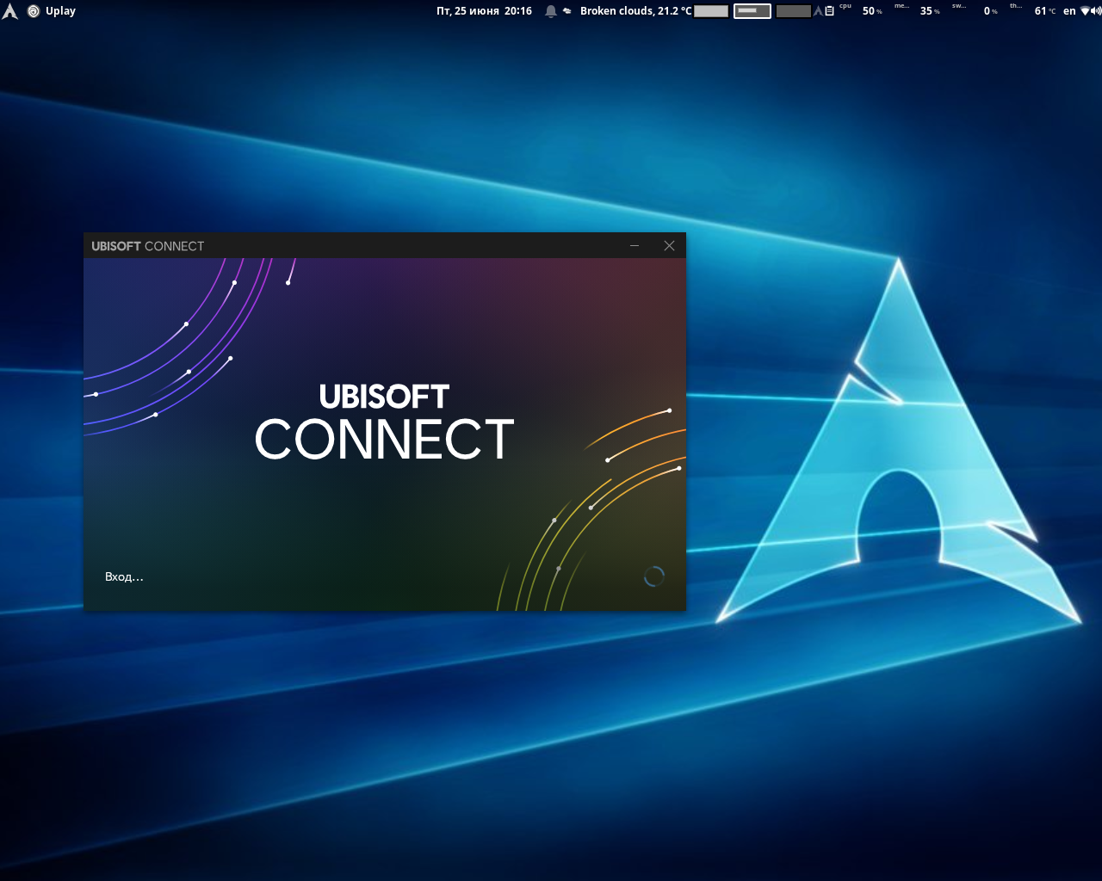This screenshot has height=881, width=1102.
Task: Open the volume speaker icon
Action: click(1096, 11)
